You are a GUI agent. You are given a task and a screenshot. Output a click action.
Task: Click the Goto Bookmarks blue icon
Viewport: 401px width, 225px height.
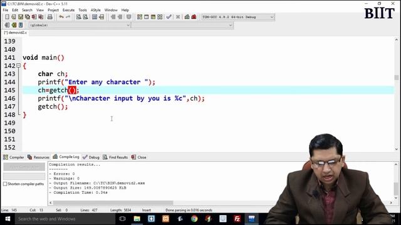(x=21, y=25)
